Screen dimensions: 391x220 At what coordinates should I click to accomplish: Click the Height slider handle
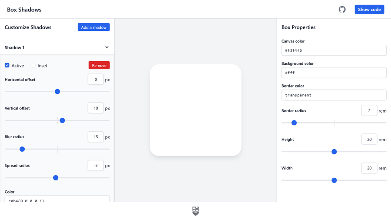tap(334, 152)
